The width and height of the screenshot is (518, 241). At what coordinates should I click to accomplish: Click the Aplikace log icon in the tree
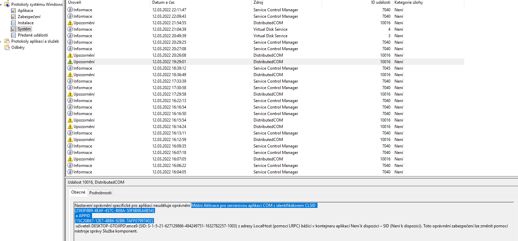point(13,11)
